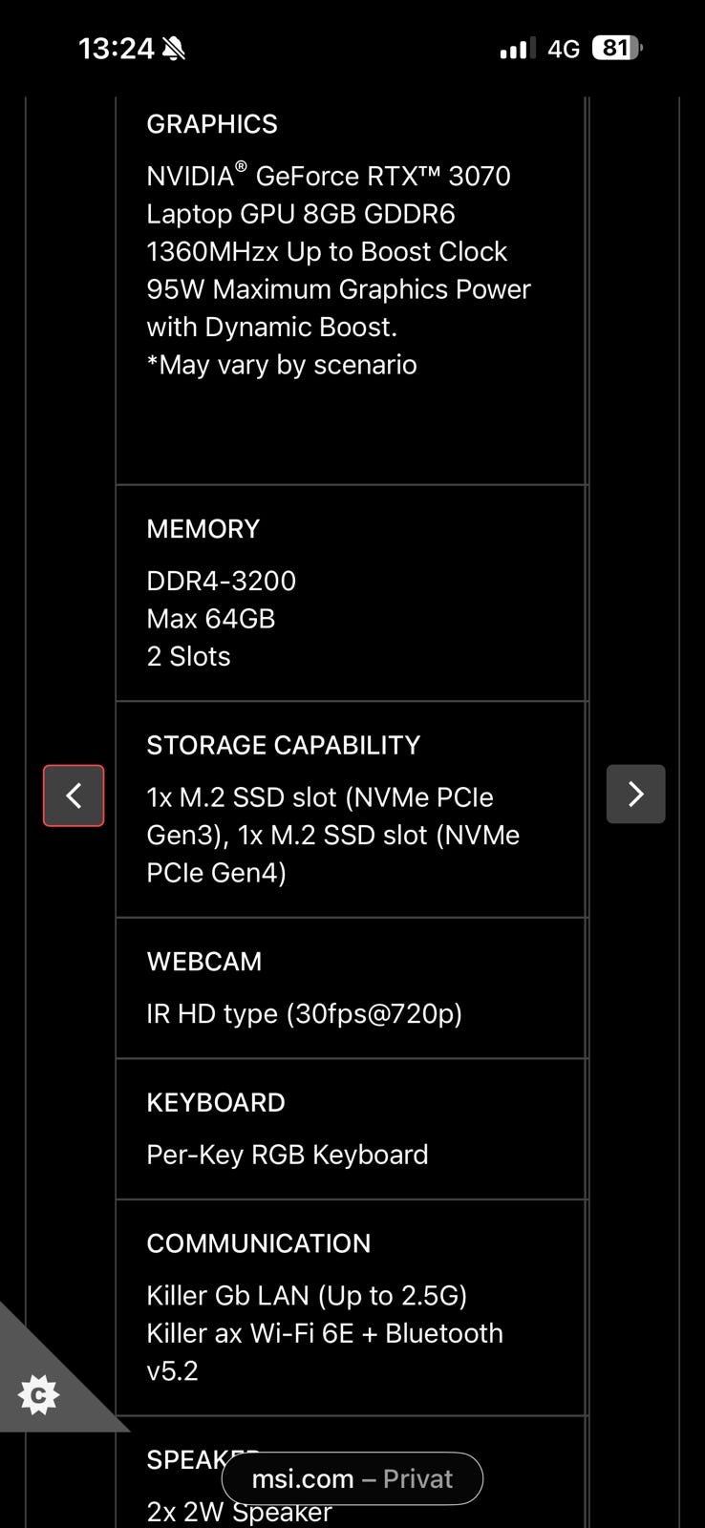Select the MEMORY section heading
Image resolution: width=705 pixels, height=1528 pixels.
pos(203,529)
